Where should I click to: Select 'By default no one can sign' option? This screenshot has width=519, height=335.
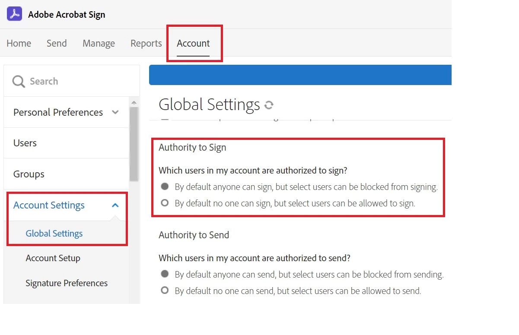coord(165,202)
